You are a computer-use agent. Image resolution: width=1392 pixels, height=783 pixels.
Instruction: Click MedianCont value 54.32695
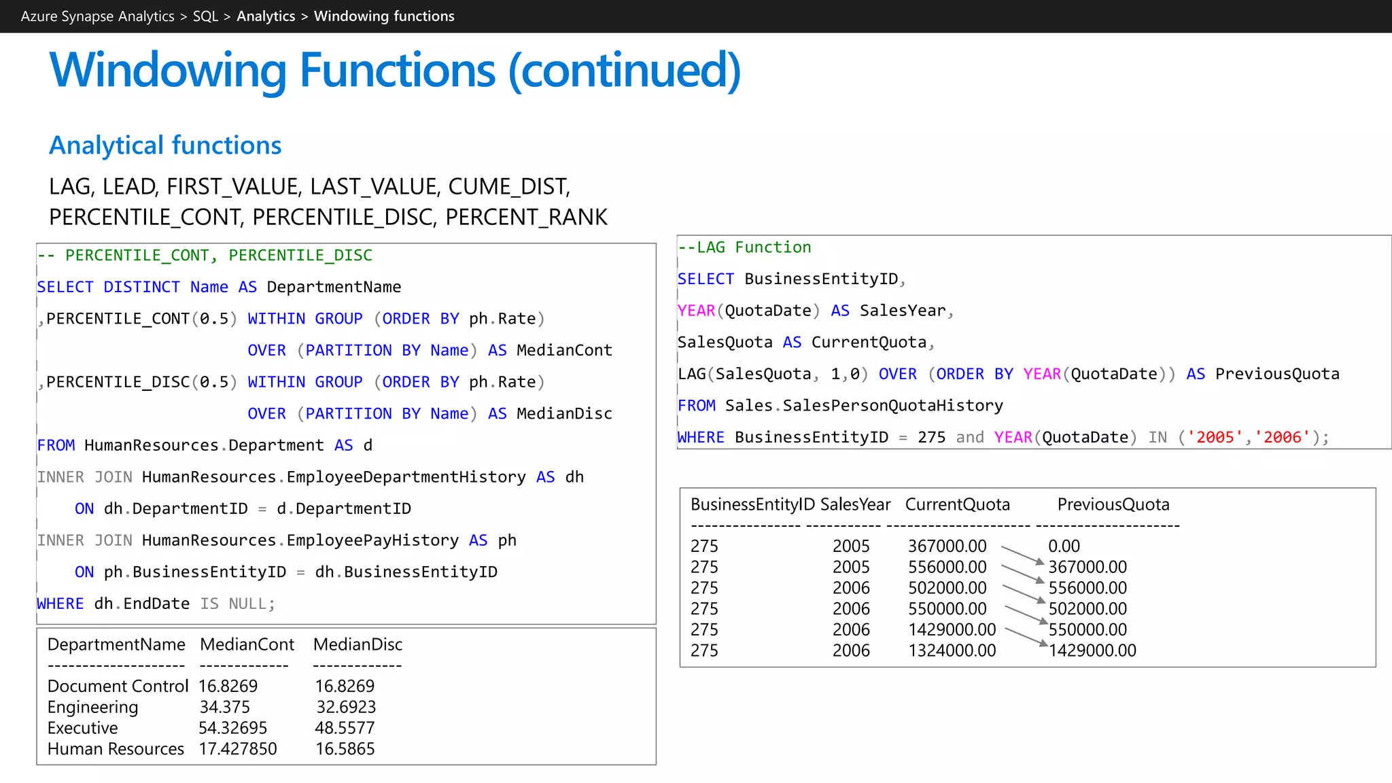click(232, 728)
